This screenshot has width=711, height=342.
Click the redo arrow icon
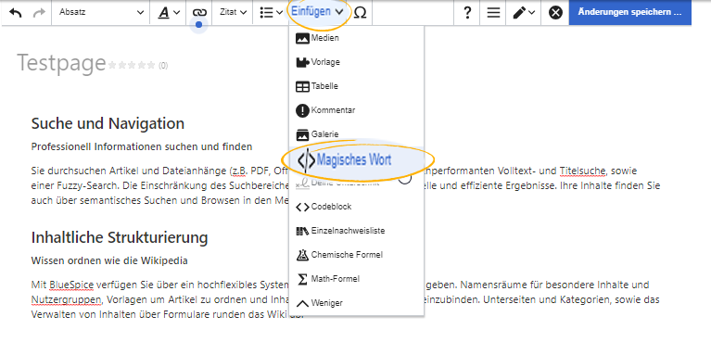click(40, 13)
